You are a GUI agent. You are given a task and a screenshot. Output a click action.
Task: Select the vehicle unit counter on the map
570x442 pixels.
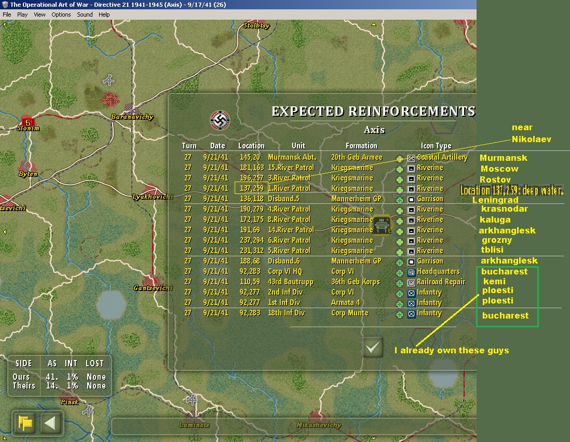[382, 225]
